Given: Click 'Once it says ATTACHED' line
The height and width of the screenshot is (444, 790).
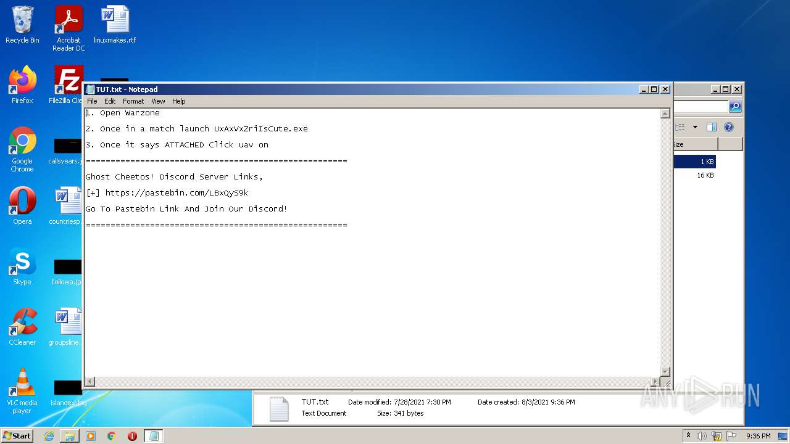Looking at the screenshot, I should coord(177,145).
